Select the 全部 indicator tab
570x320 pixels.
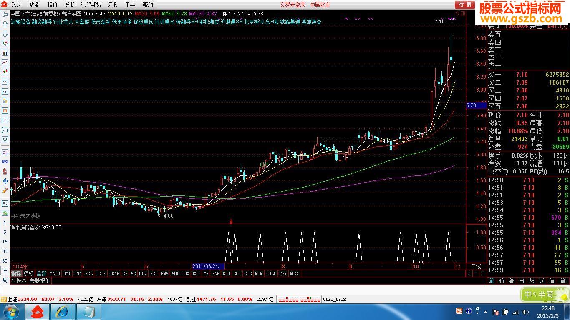(41, 273)
